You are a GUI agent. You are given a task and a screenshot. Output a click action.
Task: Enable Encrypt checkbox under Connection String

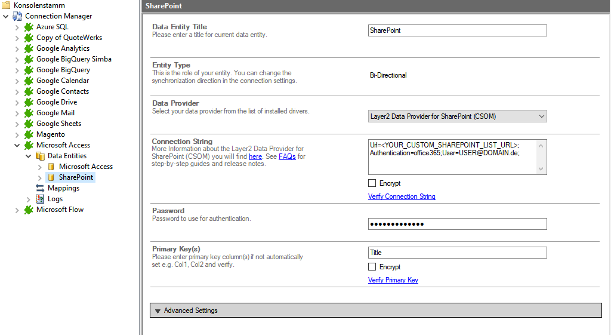point(372,183)
